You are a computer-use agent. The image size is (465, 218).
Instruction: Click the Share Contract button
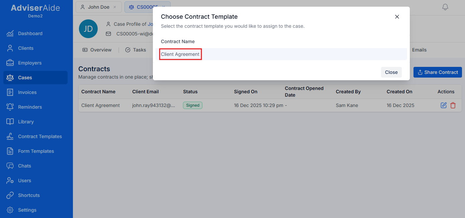click(438, 72)
